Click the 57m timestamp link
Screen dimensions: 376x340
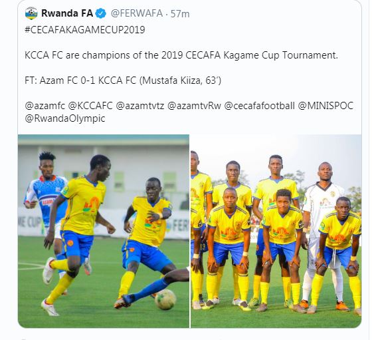[180, 14]
